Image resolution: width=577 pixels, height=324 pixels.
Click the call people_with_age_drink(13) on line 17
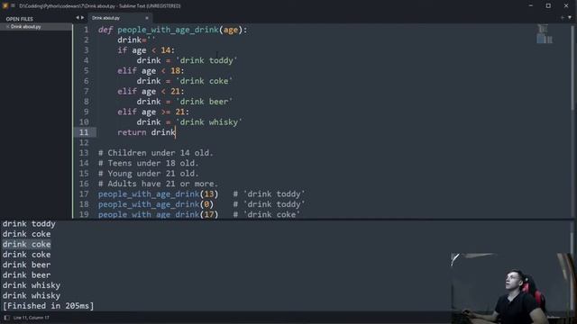pyautogui.click(x=159, y=194)
